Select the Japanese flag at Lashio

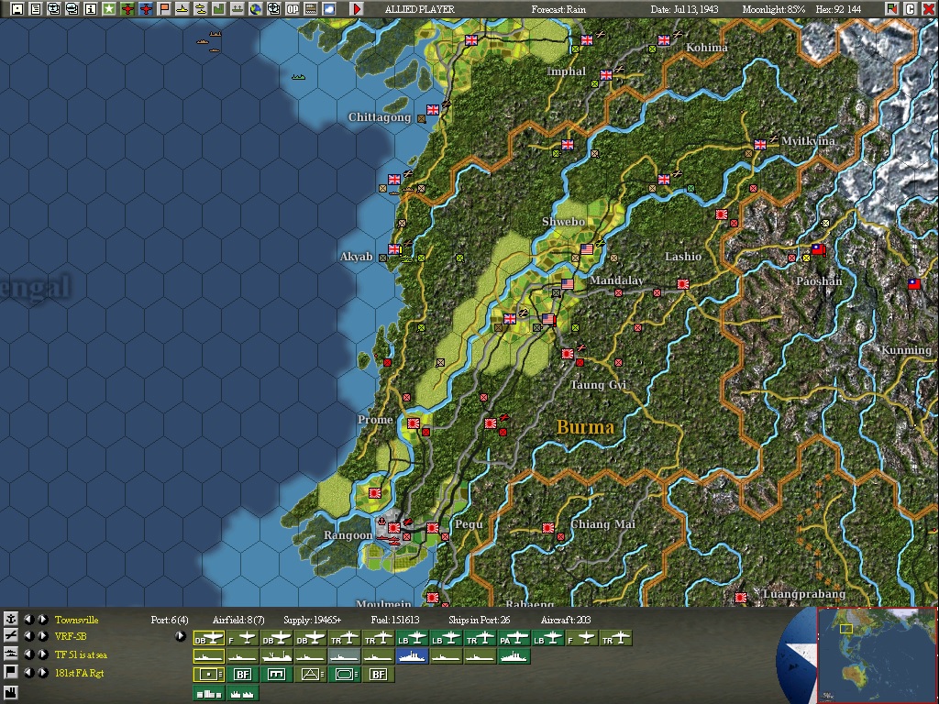(x=683, y=284)
